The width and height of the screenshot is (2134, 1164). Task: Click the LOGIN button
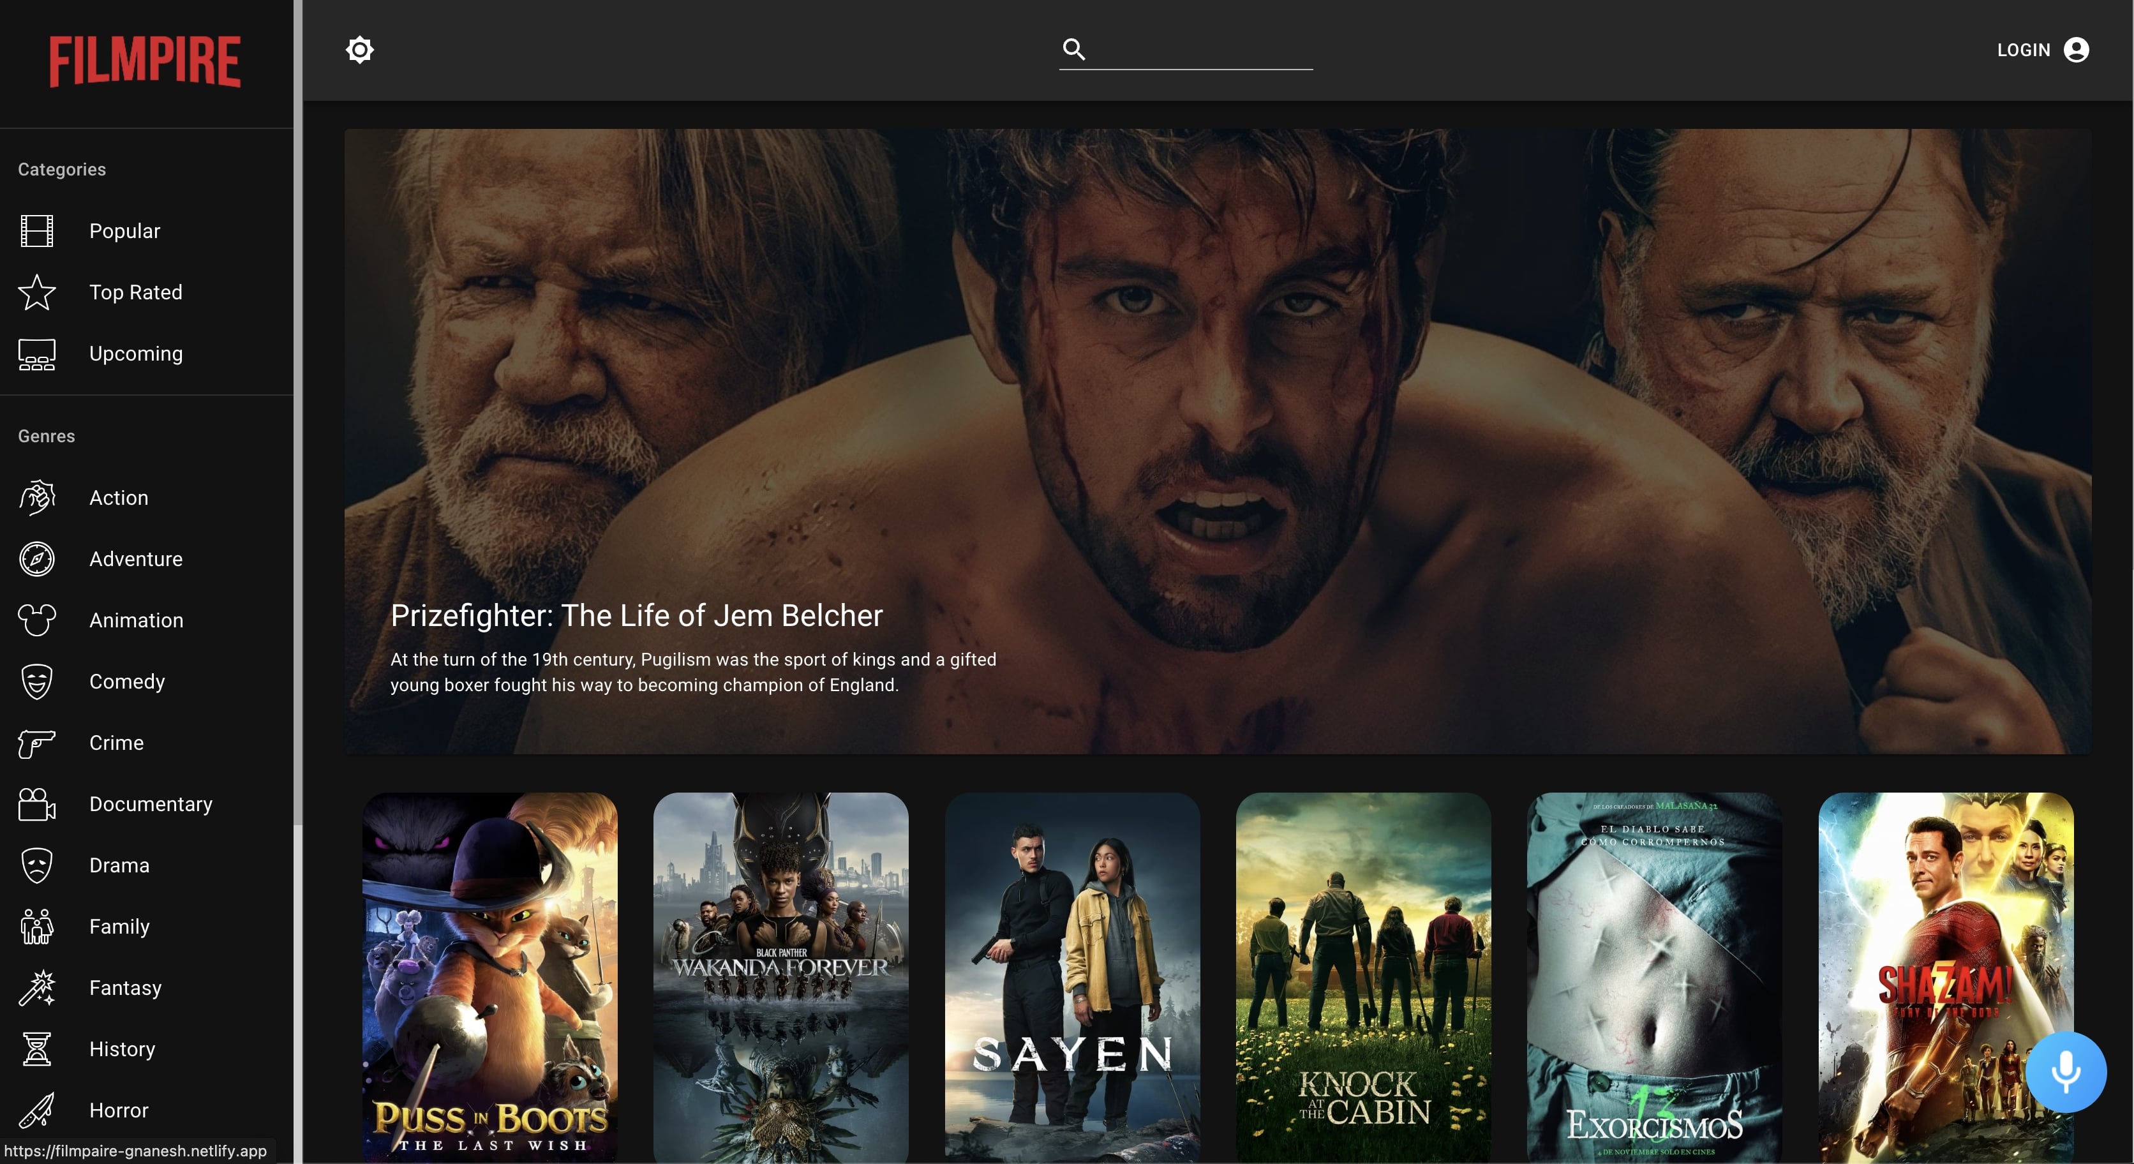tap(2023, 50)
